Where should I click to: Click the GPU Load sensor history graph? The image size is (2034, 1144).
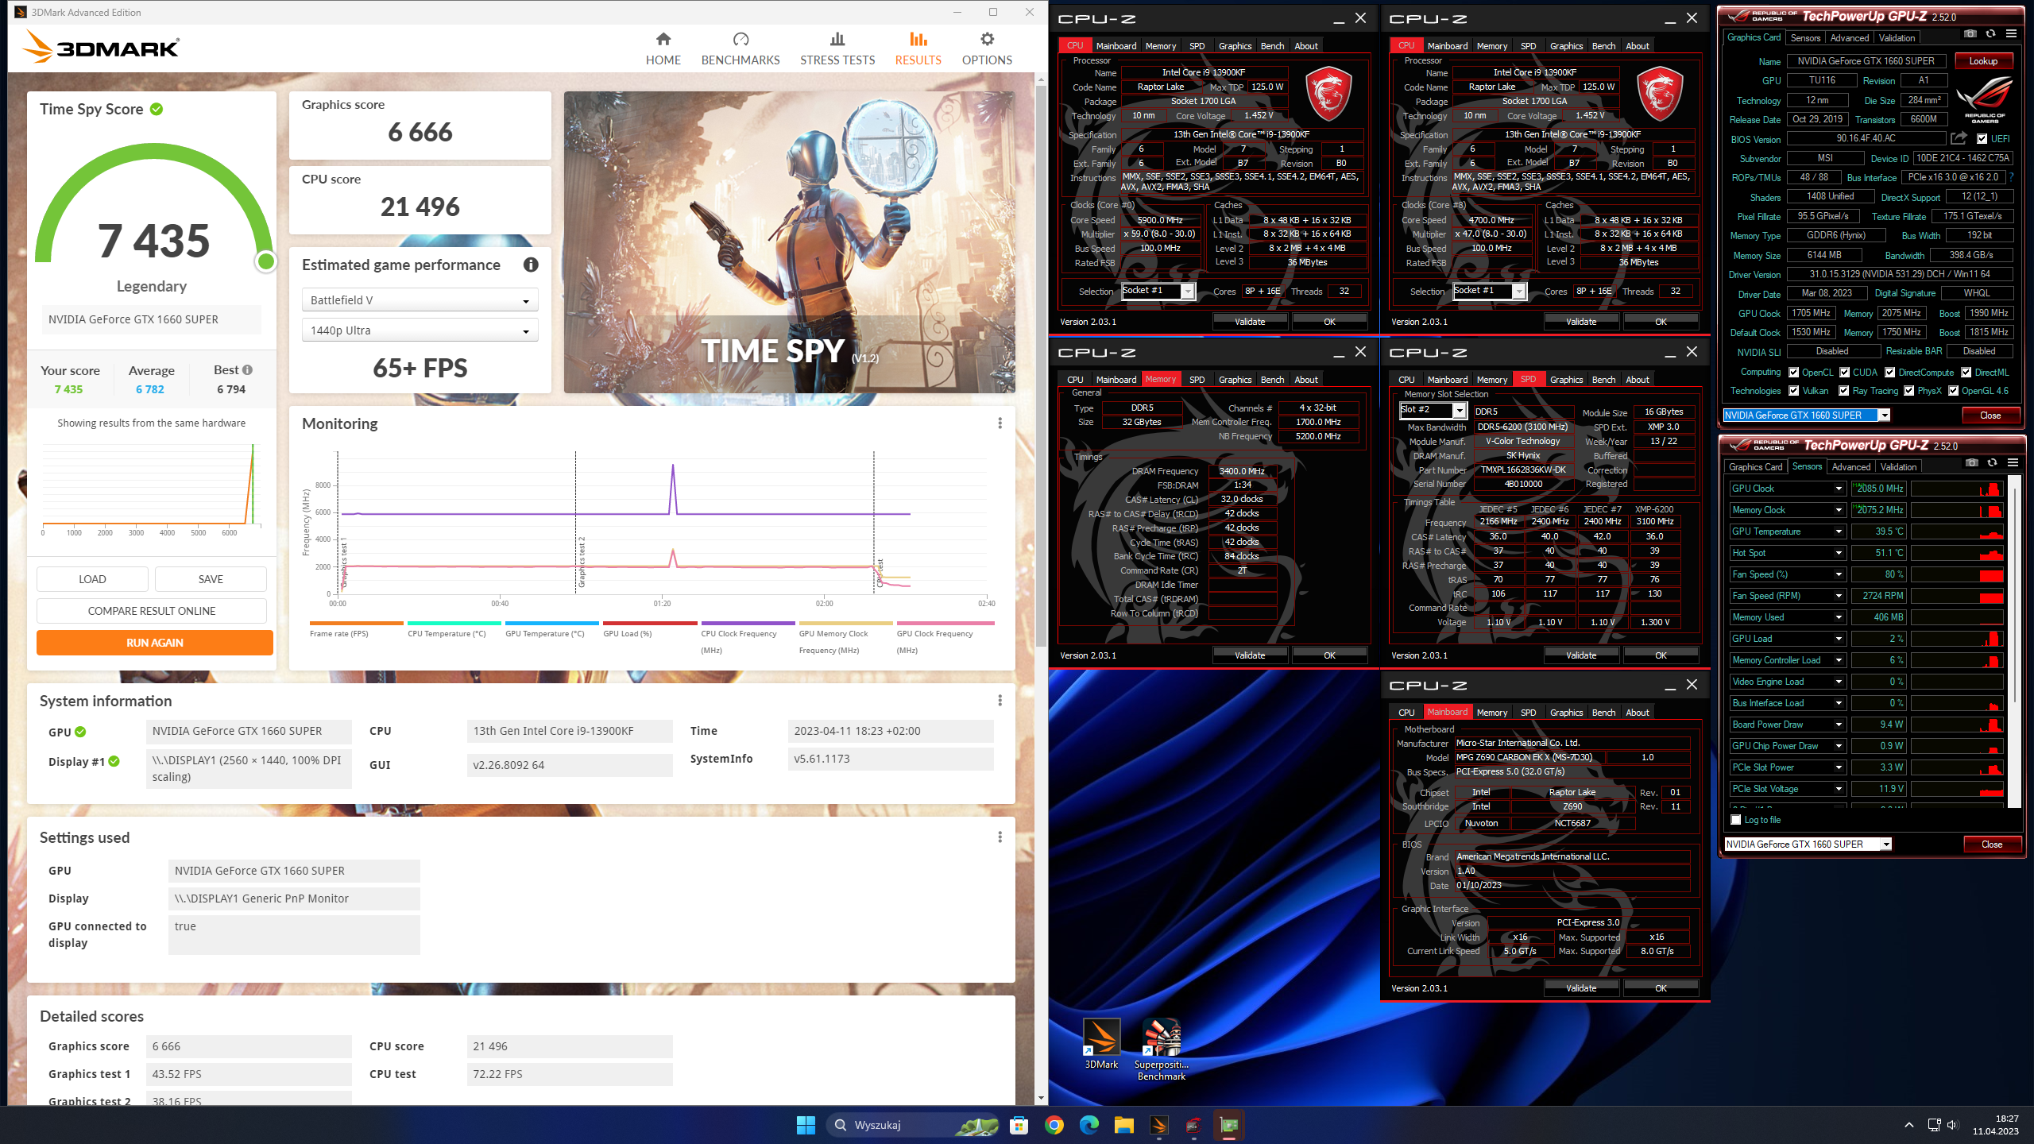(x=1956, y=639)
